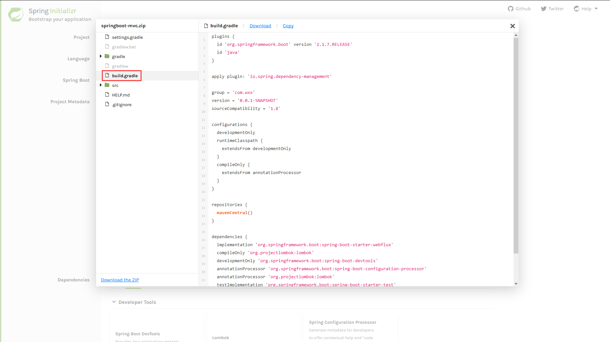Click the .gitignore file icon
The height and width of the screenshot is (342, 610).
107,104
